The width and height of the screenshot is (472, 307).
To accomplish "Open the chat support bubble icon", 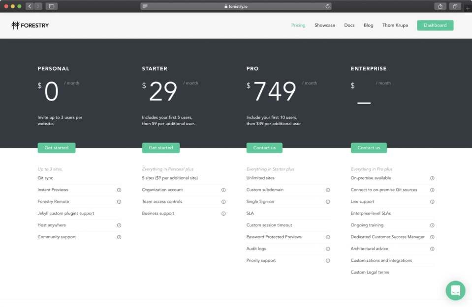I will [455, 290].
